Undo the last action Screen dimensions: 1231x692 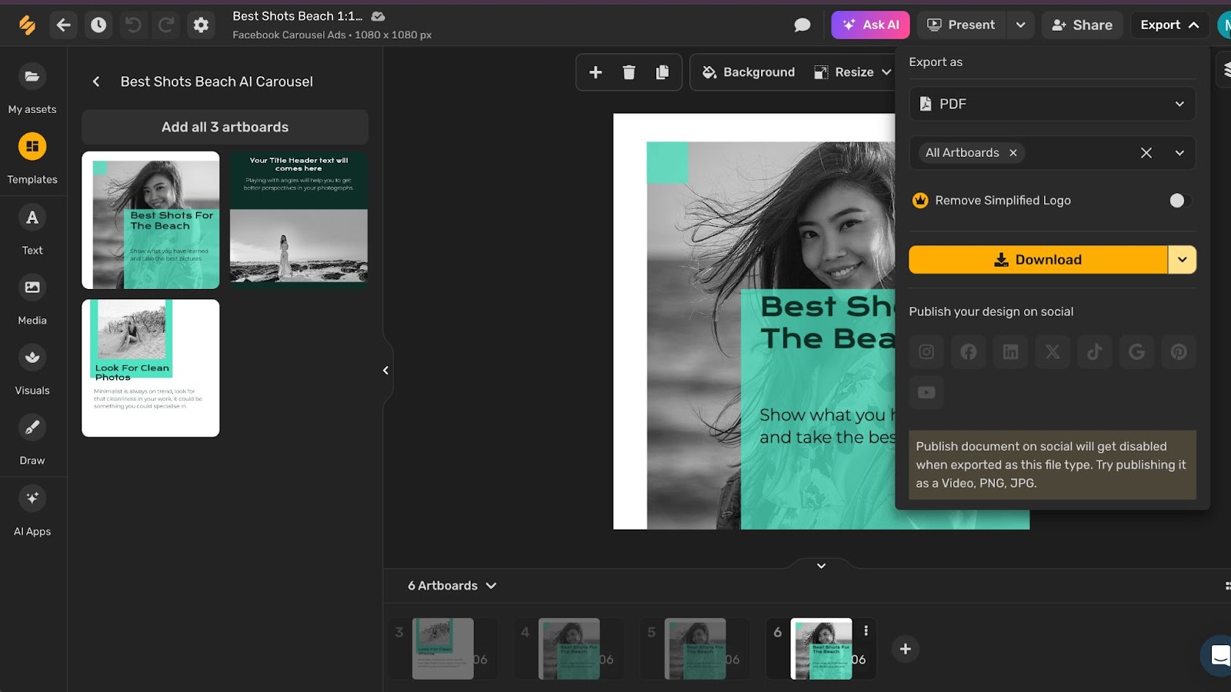133,25
